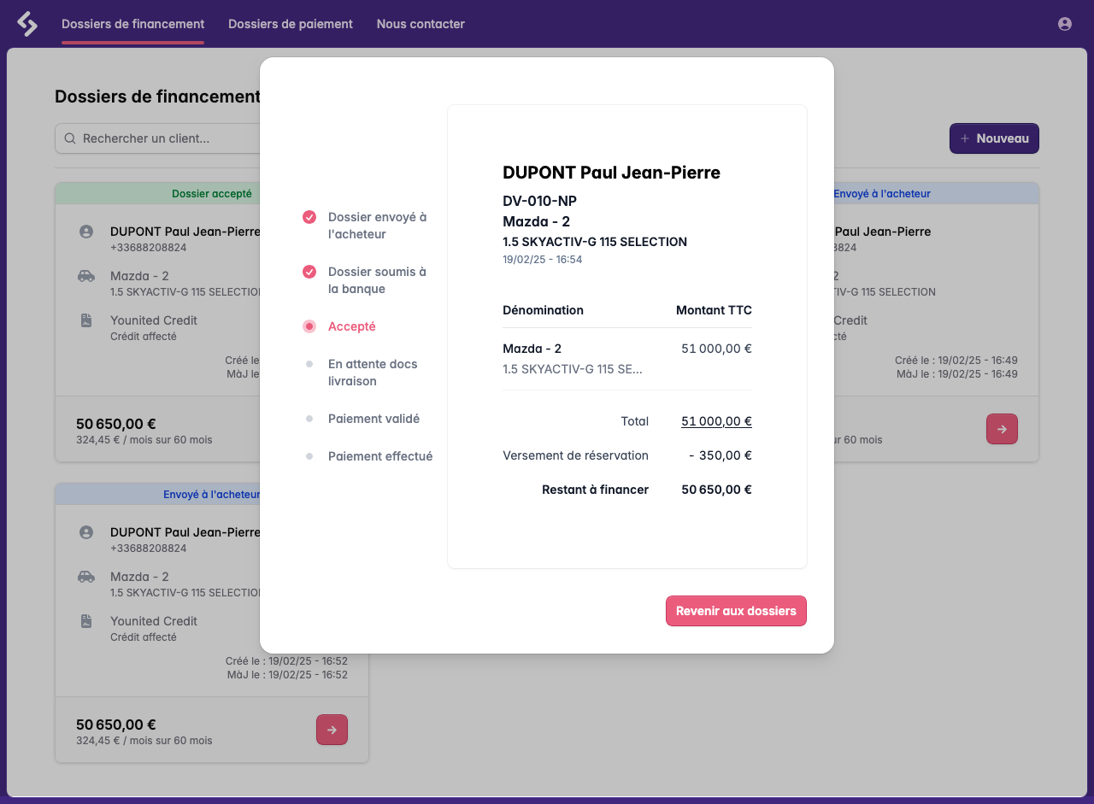1094x804 pixels.
Task: Click the app logo in the top bar
Action: (27, 23)
